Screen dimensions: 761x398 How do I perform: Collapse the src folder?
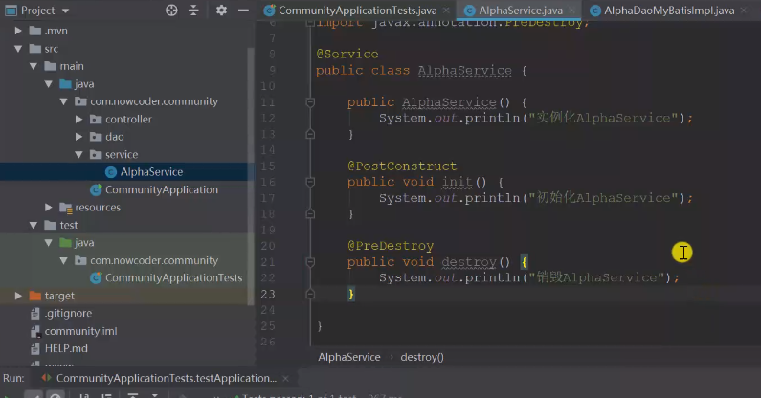pyautogui.click(x=18, y=49)
